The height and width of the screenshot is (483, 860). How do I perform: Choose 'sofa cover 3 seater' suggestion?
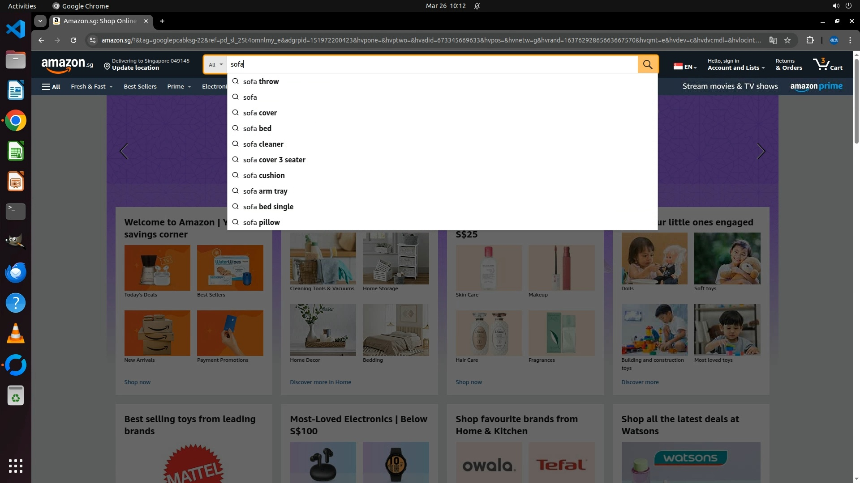point(274,160)
